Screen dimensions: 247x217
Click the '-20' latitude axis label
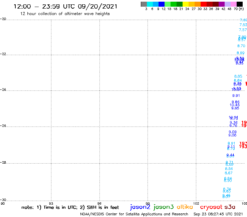click(3, 19)
